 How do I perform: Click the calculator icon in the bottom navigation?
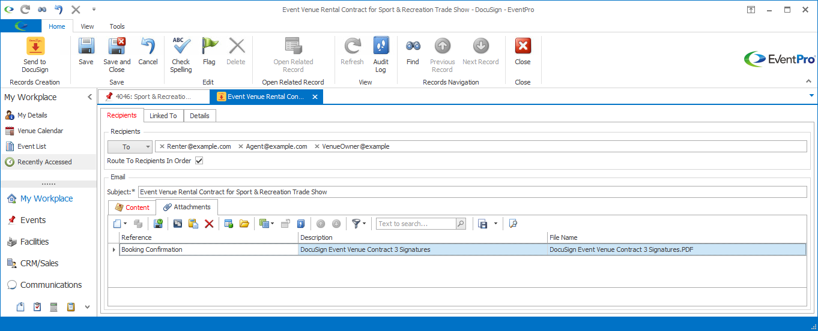pos(54,306)
